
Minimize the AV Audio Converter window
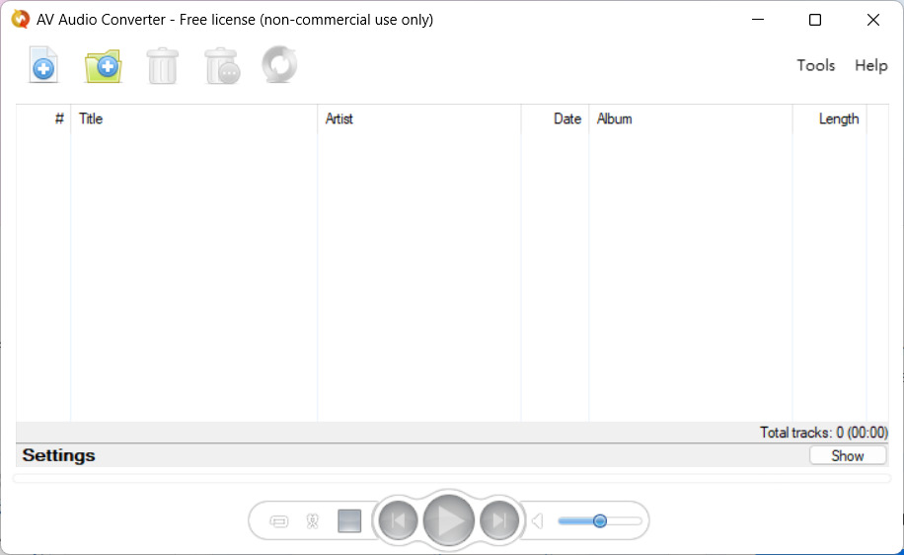click(758, 20)
